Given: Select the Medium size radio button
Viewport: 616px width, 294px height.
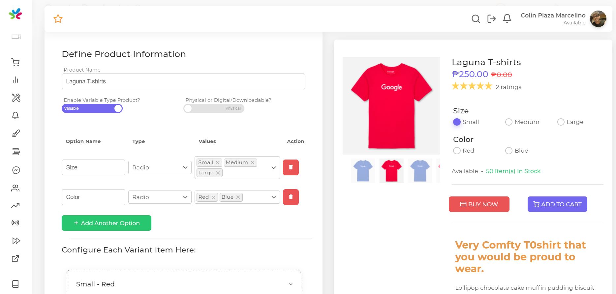Looking at the screenshot, I should (x=508, y=122).
